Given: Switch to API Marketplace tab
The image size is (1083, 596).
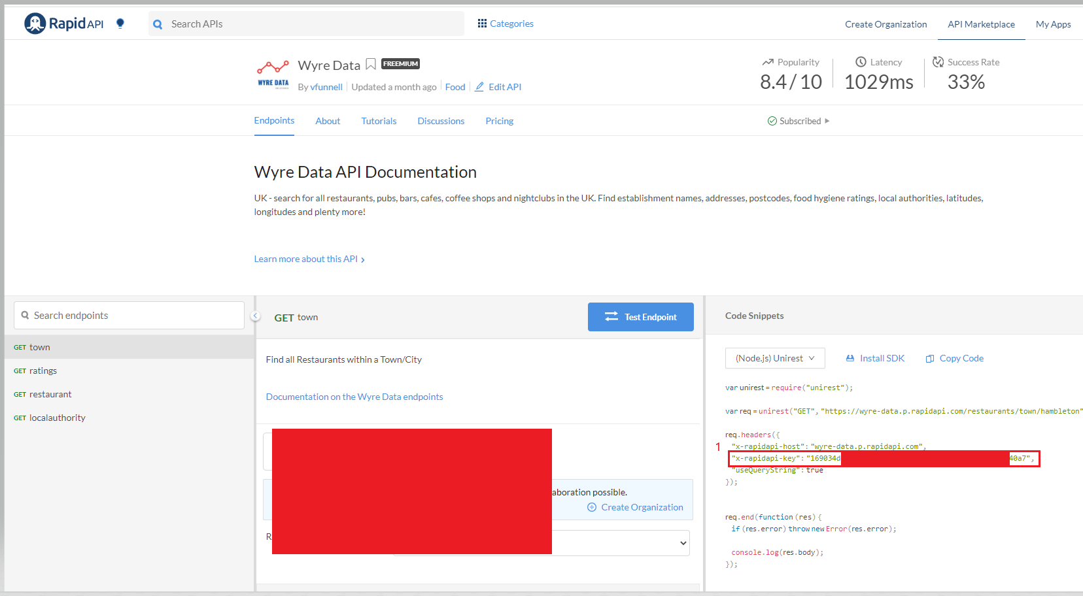Looking at the screenshot, I should tap(981, 24).
